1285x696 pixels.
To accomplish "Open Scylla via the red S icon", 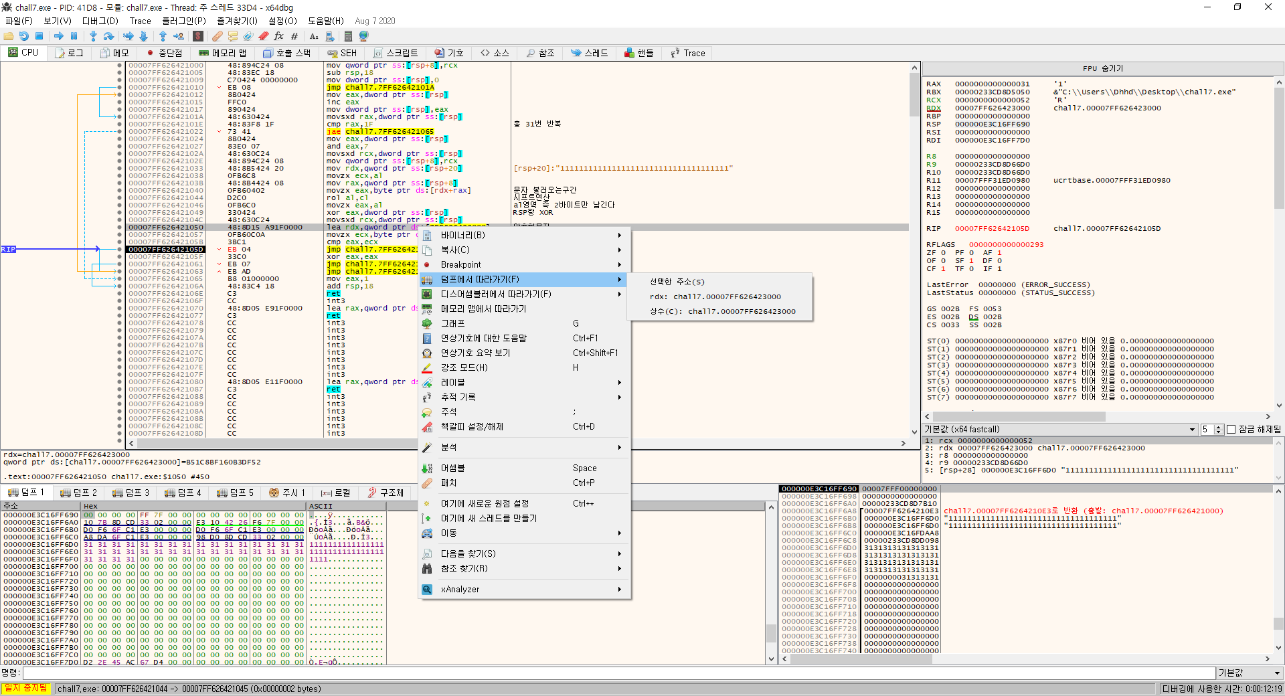I will tap(198, 36).
